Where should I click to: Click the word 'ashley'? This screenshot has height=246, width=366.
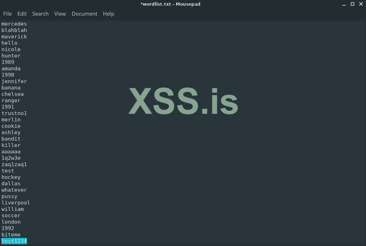[11, 132]
